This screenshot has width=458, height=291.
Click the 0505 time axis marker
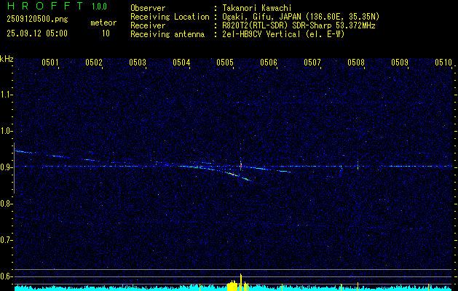click(x=224, y=63)
